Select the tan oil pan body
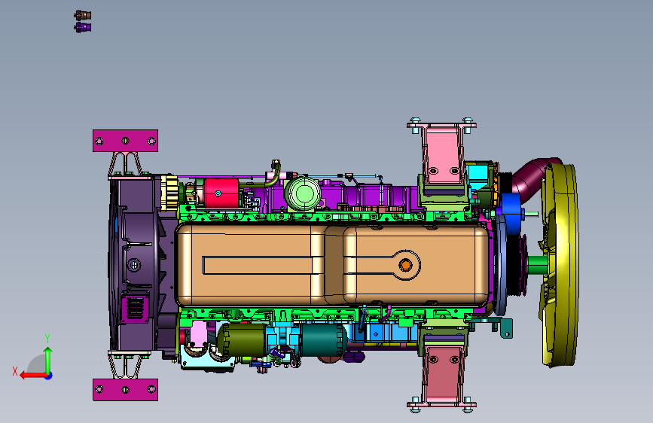The width and height of the screenshot is (653, 423). pos(333,265)
